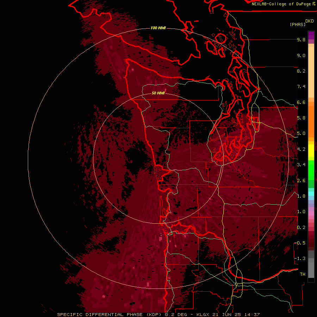Pick the pink segment of the color bar

(x=311, y=213)
